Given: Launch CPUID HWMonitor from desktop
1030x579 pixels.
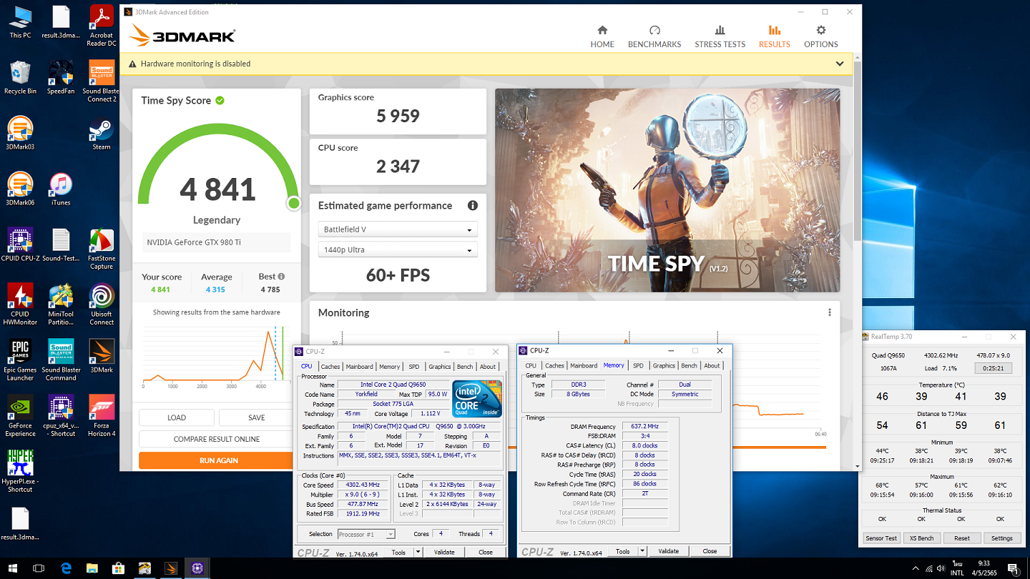Looking at the screenshot, I should (20, 305).
